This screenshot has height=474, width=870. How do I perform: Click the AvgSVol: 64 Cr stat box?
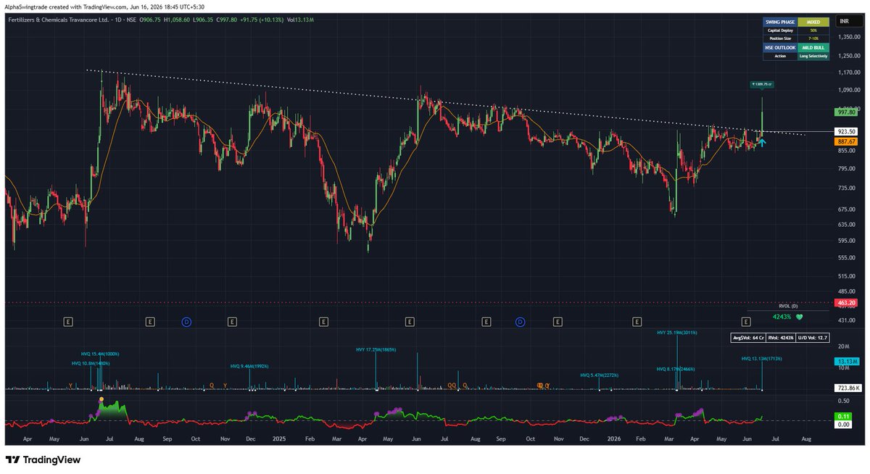click(x=747, y=338)
